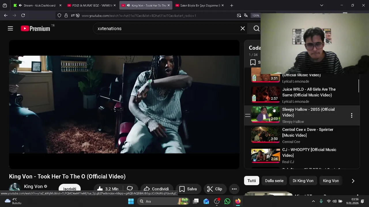
Task: Share the video using Condividi
Action: (156, 189)
